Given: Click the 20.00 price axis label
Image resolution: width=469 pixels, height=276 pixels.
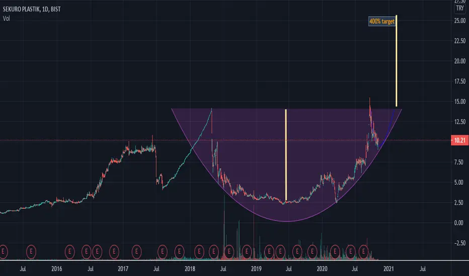Looking at the screenshot, I should click(460, 61).
